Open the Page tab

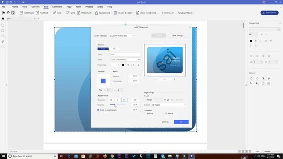click(x=69, y=7)
